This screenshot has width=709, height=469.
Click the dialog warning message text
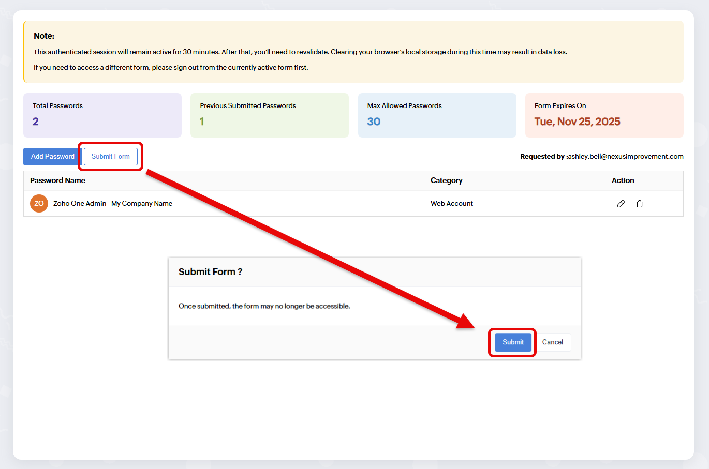(x=264, y=306)
